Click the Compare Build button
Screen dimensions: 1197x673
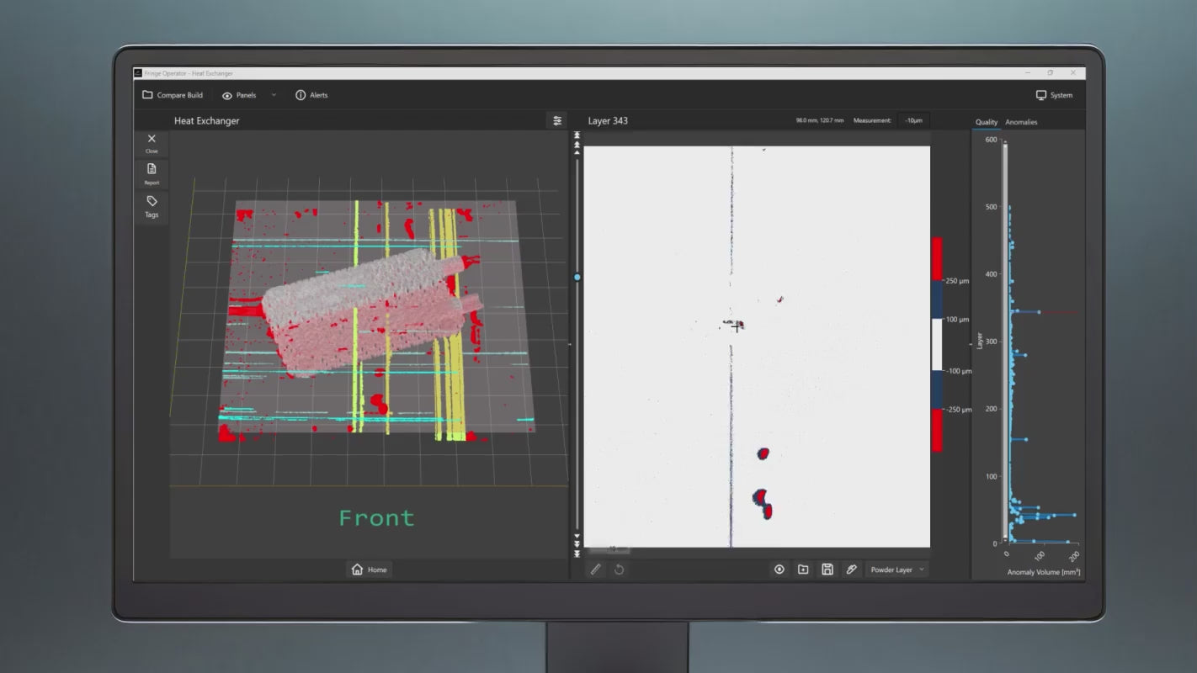coord(173,95)
